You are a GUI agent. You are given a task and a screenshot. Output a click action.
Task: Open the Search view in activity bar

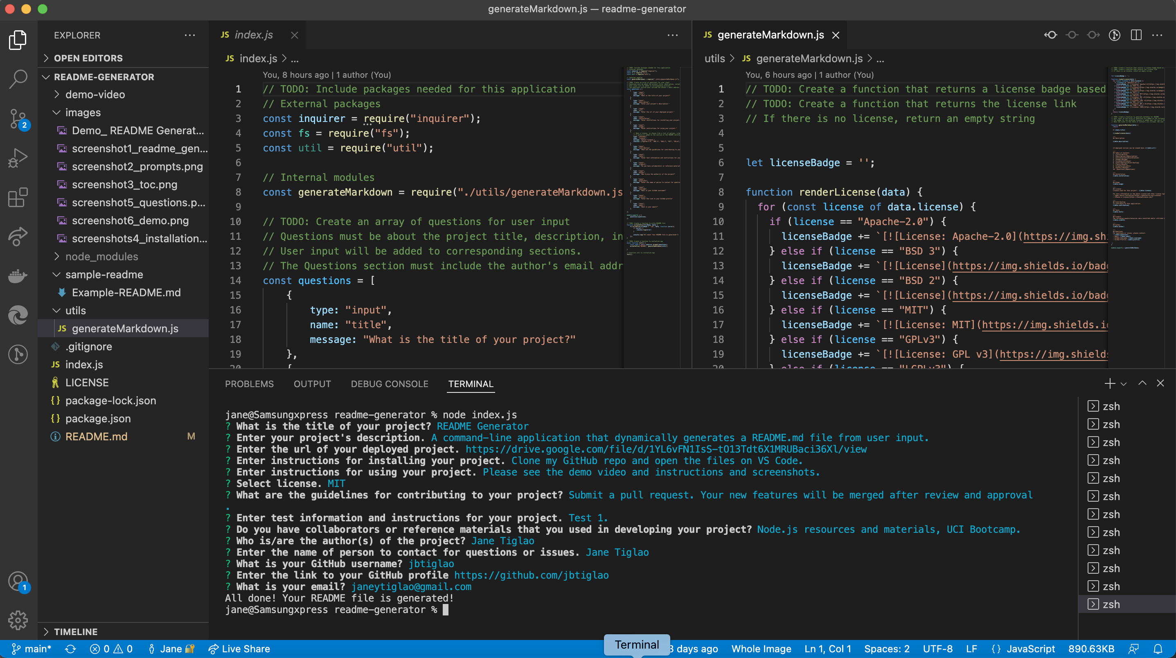point(18,79)
